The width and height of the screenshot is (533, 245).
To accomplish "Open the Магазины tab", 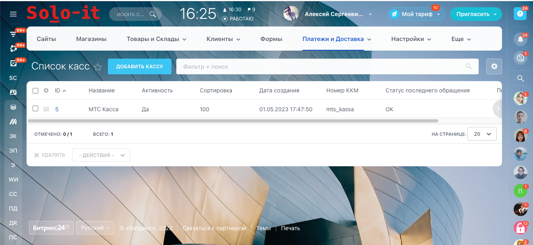I will tap(91, 39).
